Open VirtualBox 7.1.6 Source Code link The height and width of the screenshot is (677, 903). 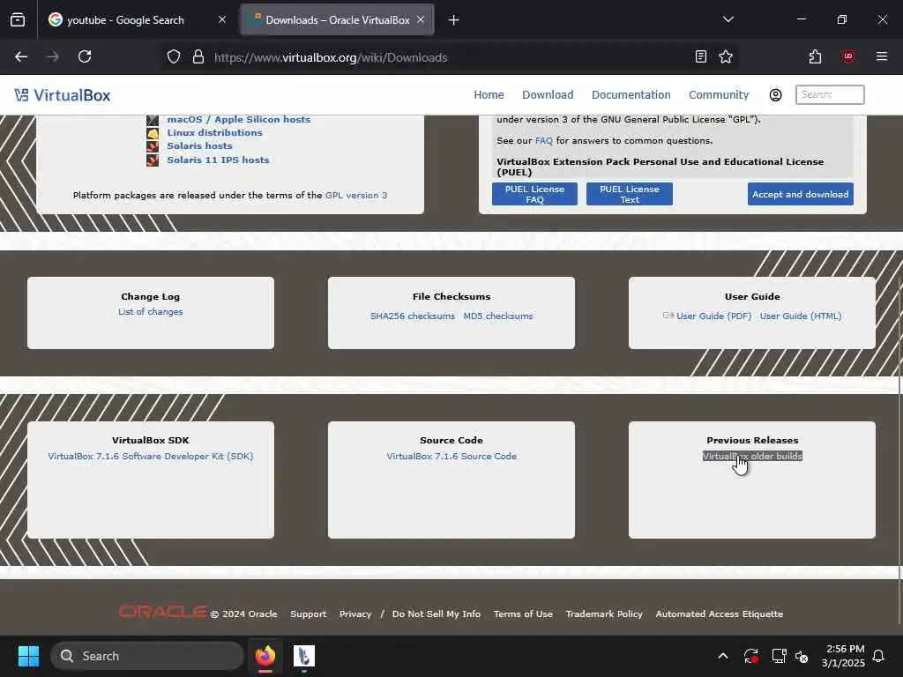(451, 456)
